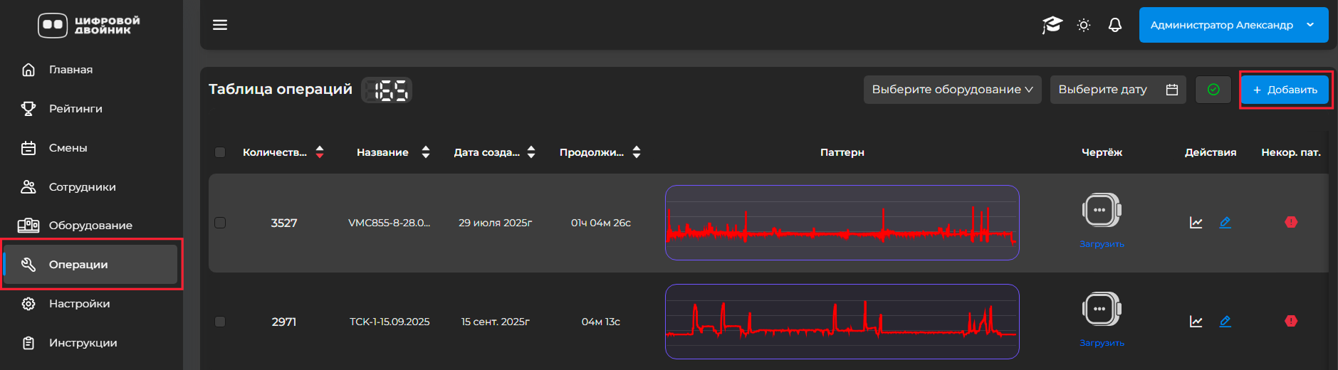Click Загрузить link under second row drawing
The height and width of the screenshot is (370, 1338).
(x=1102, y=343)
